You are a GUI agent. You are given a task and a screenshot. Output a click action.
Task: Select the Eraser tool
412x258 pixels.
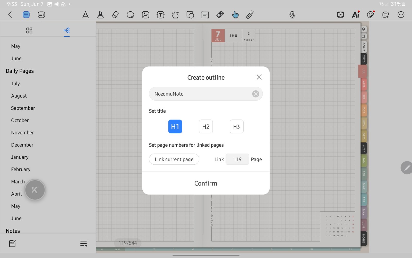point(115,15)
